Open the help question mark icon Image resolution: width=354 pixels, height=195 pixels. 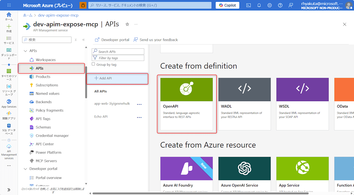[280, 5]
